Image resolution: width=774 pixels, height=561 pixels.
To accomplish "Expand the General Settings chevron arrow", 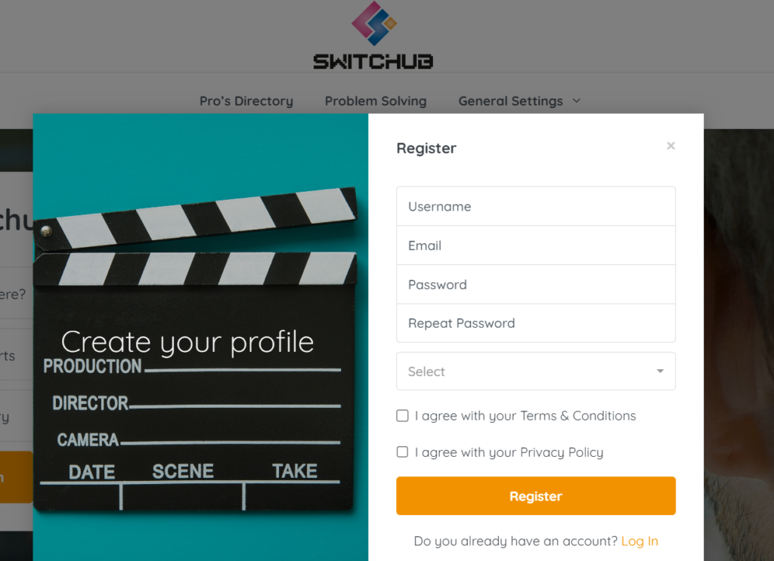I will (577, 100).
